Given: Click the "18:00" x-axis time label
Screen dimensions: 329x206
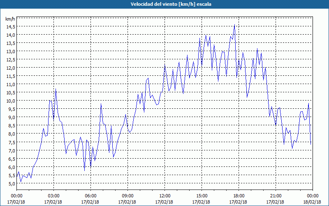Looking at the screenshot, I should [239, 196].
